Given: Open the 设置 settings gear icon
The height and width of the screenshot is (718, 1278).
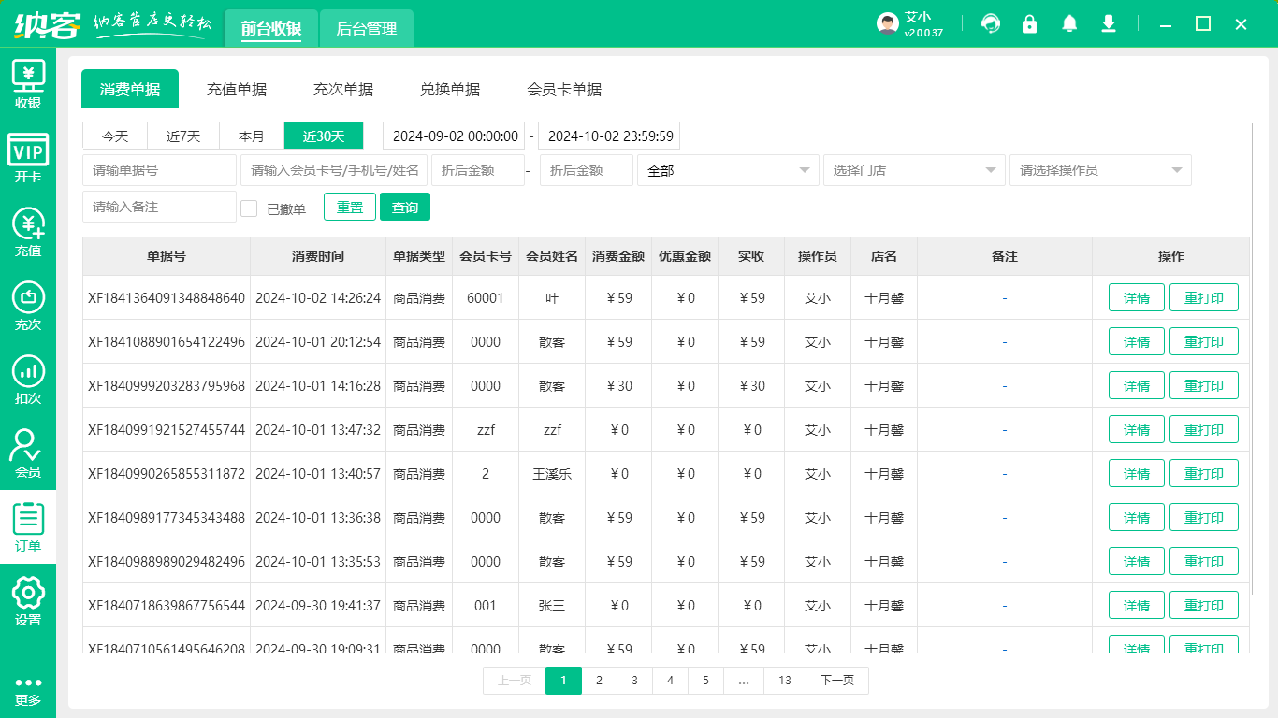Looking at the screenshot, I should tap(28, 601).
